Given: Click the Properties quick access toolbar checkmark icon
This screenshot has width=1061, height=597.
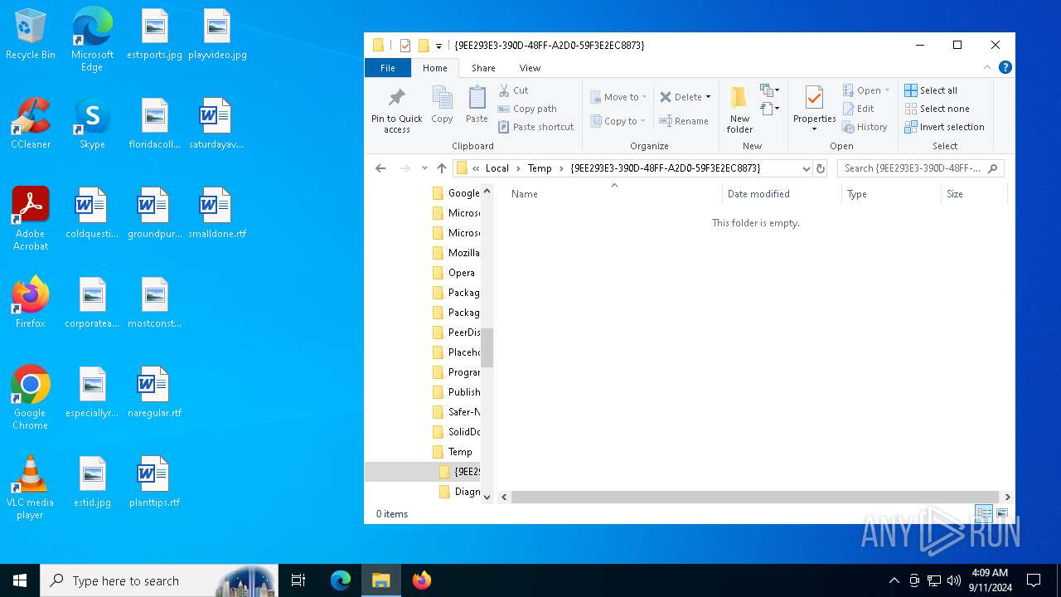Looking at the screenshot, I should (x=405, y=46).
